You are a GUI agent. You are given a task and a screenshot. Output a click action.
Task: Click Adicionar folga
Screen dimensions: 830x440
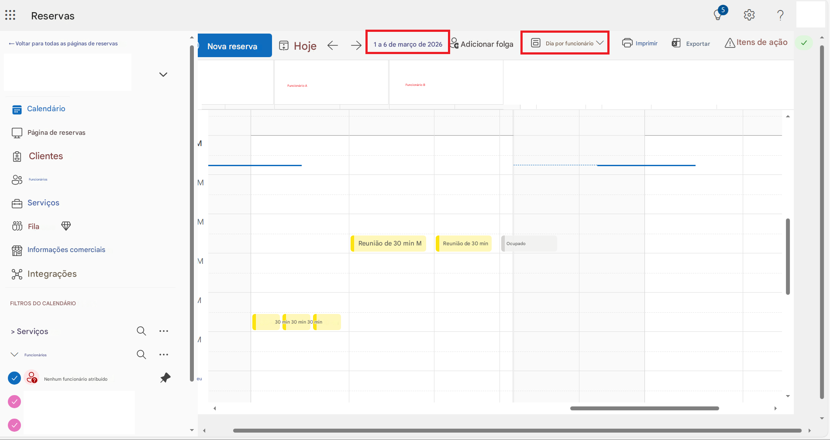487,44
